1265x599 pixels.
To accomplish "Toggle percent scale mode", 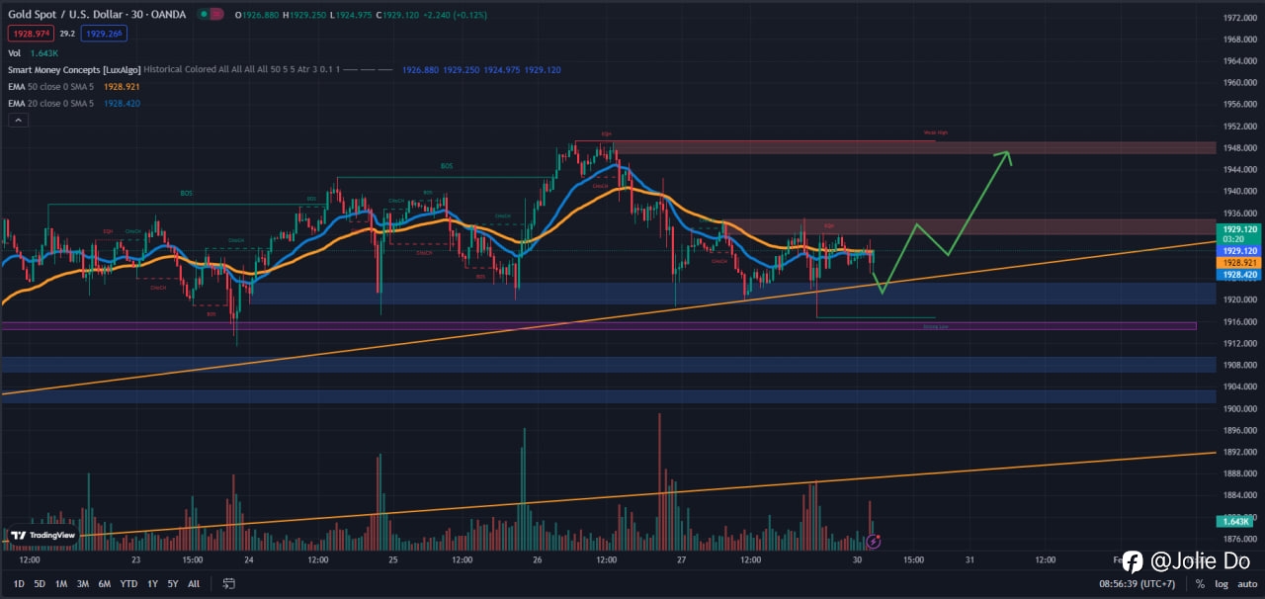I will point(1200,584).
